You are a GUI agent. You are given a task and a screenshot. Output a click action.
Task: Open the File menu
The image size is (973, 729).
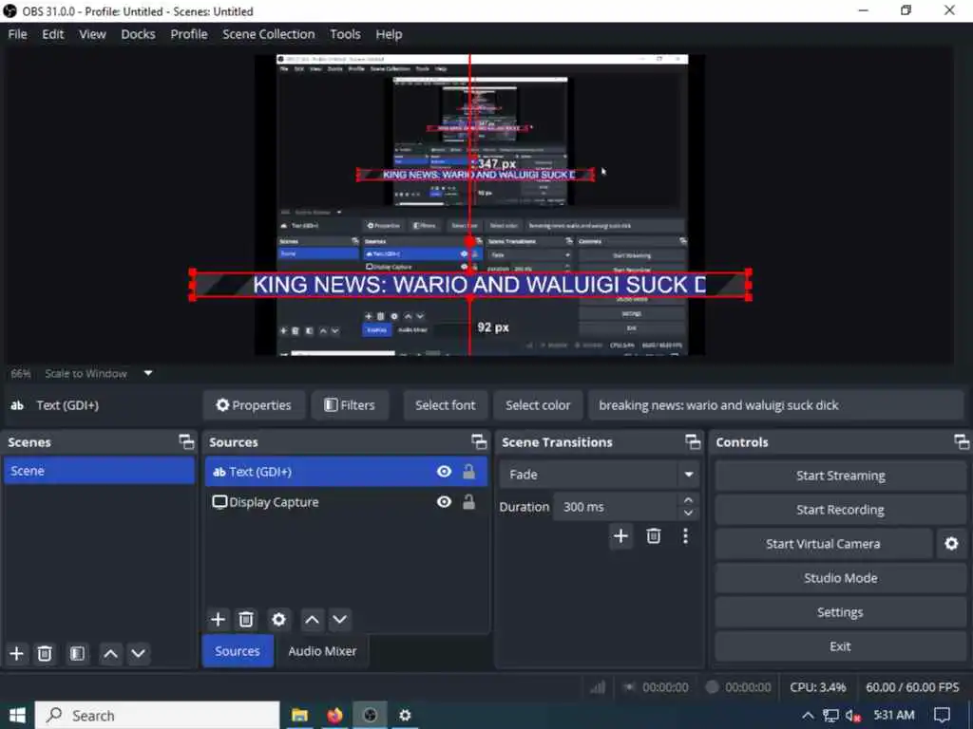pyautogui.click(x=17, y=34)
